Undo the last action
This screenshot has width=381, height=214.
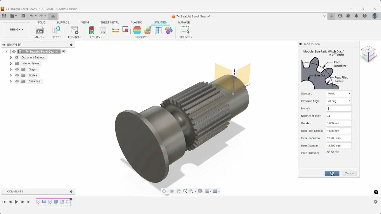pos(31,16)
